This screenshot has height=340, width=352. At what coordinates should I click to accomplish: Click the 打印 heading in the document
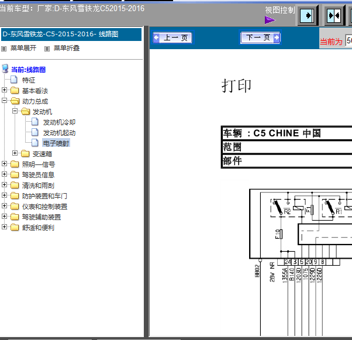[236, 85]
